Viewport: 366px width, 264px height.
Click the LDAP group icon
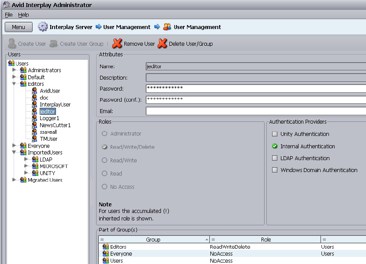[35, 159]
